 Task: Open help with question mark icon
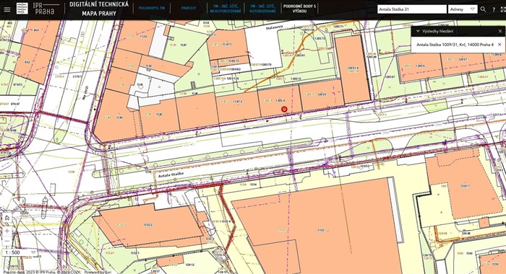[494, 9]
